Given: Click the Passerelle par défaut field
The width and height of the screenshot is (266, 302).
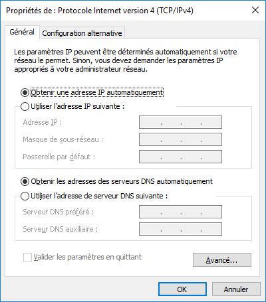Looking at the screenshot, I should click(x=180, y=157).
